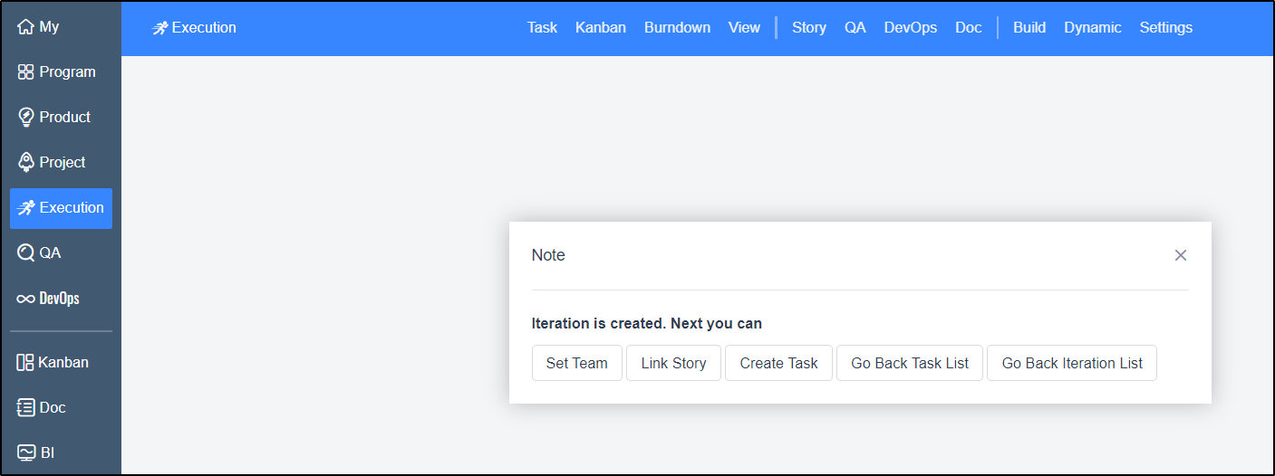Click the My home icon in sidebar
The image size is (1275, 476).
[x=25, y=27]
